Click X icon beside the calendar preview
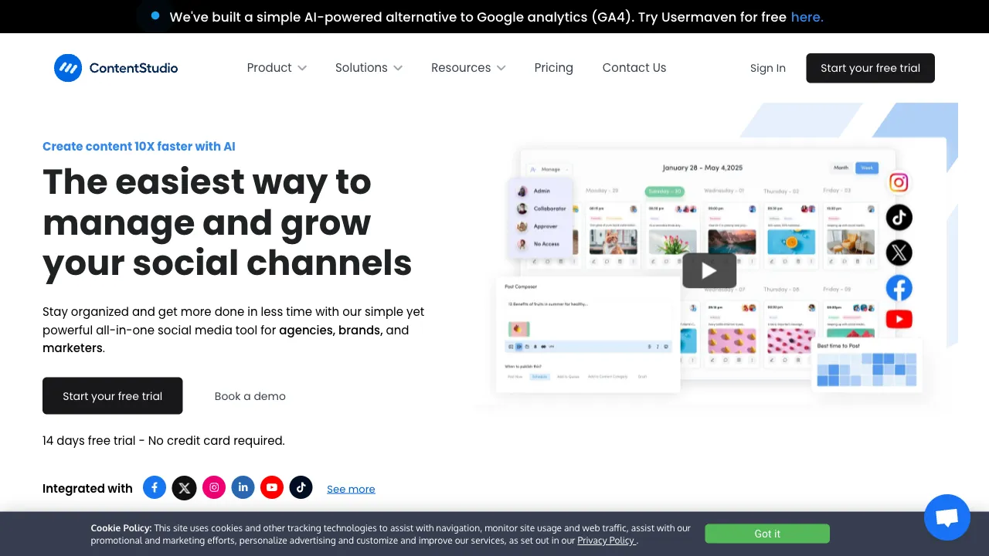 [x=899, y=253]
